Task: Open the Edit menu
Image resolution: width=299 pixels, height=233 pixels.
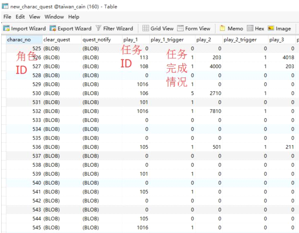Action: (20, 17)
